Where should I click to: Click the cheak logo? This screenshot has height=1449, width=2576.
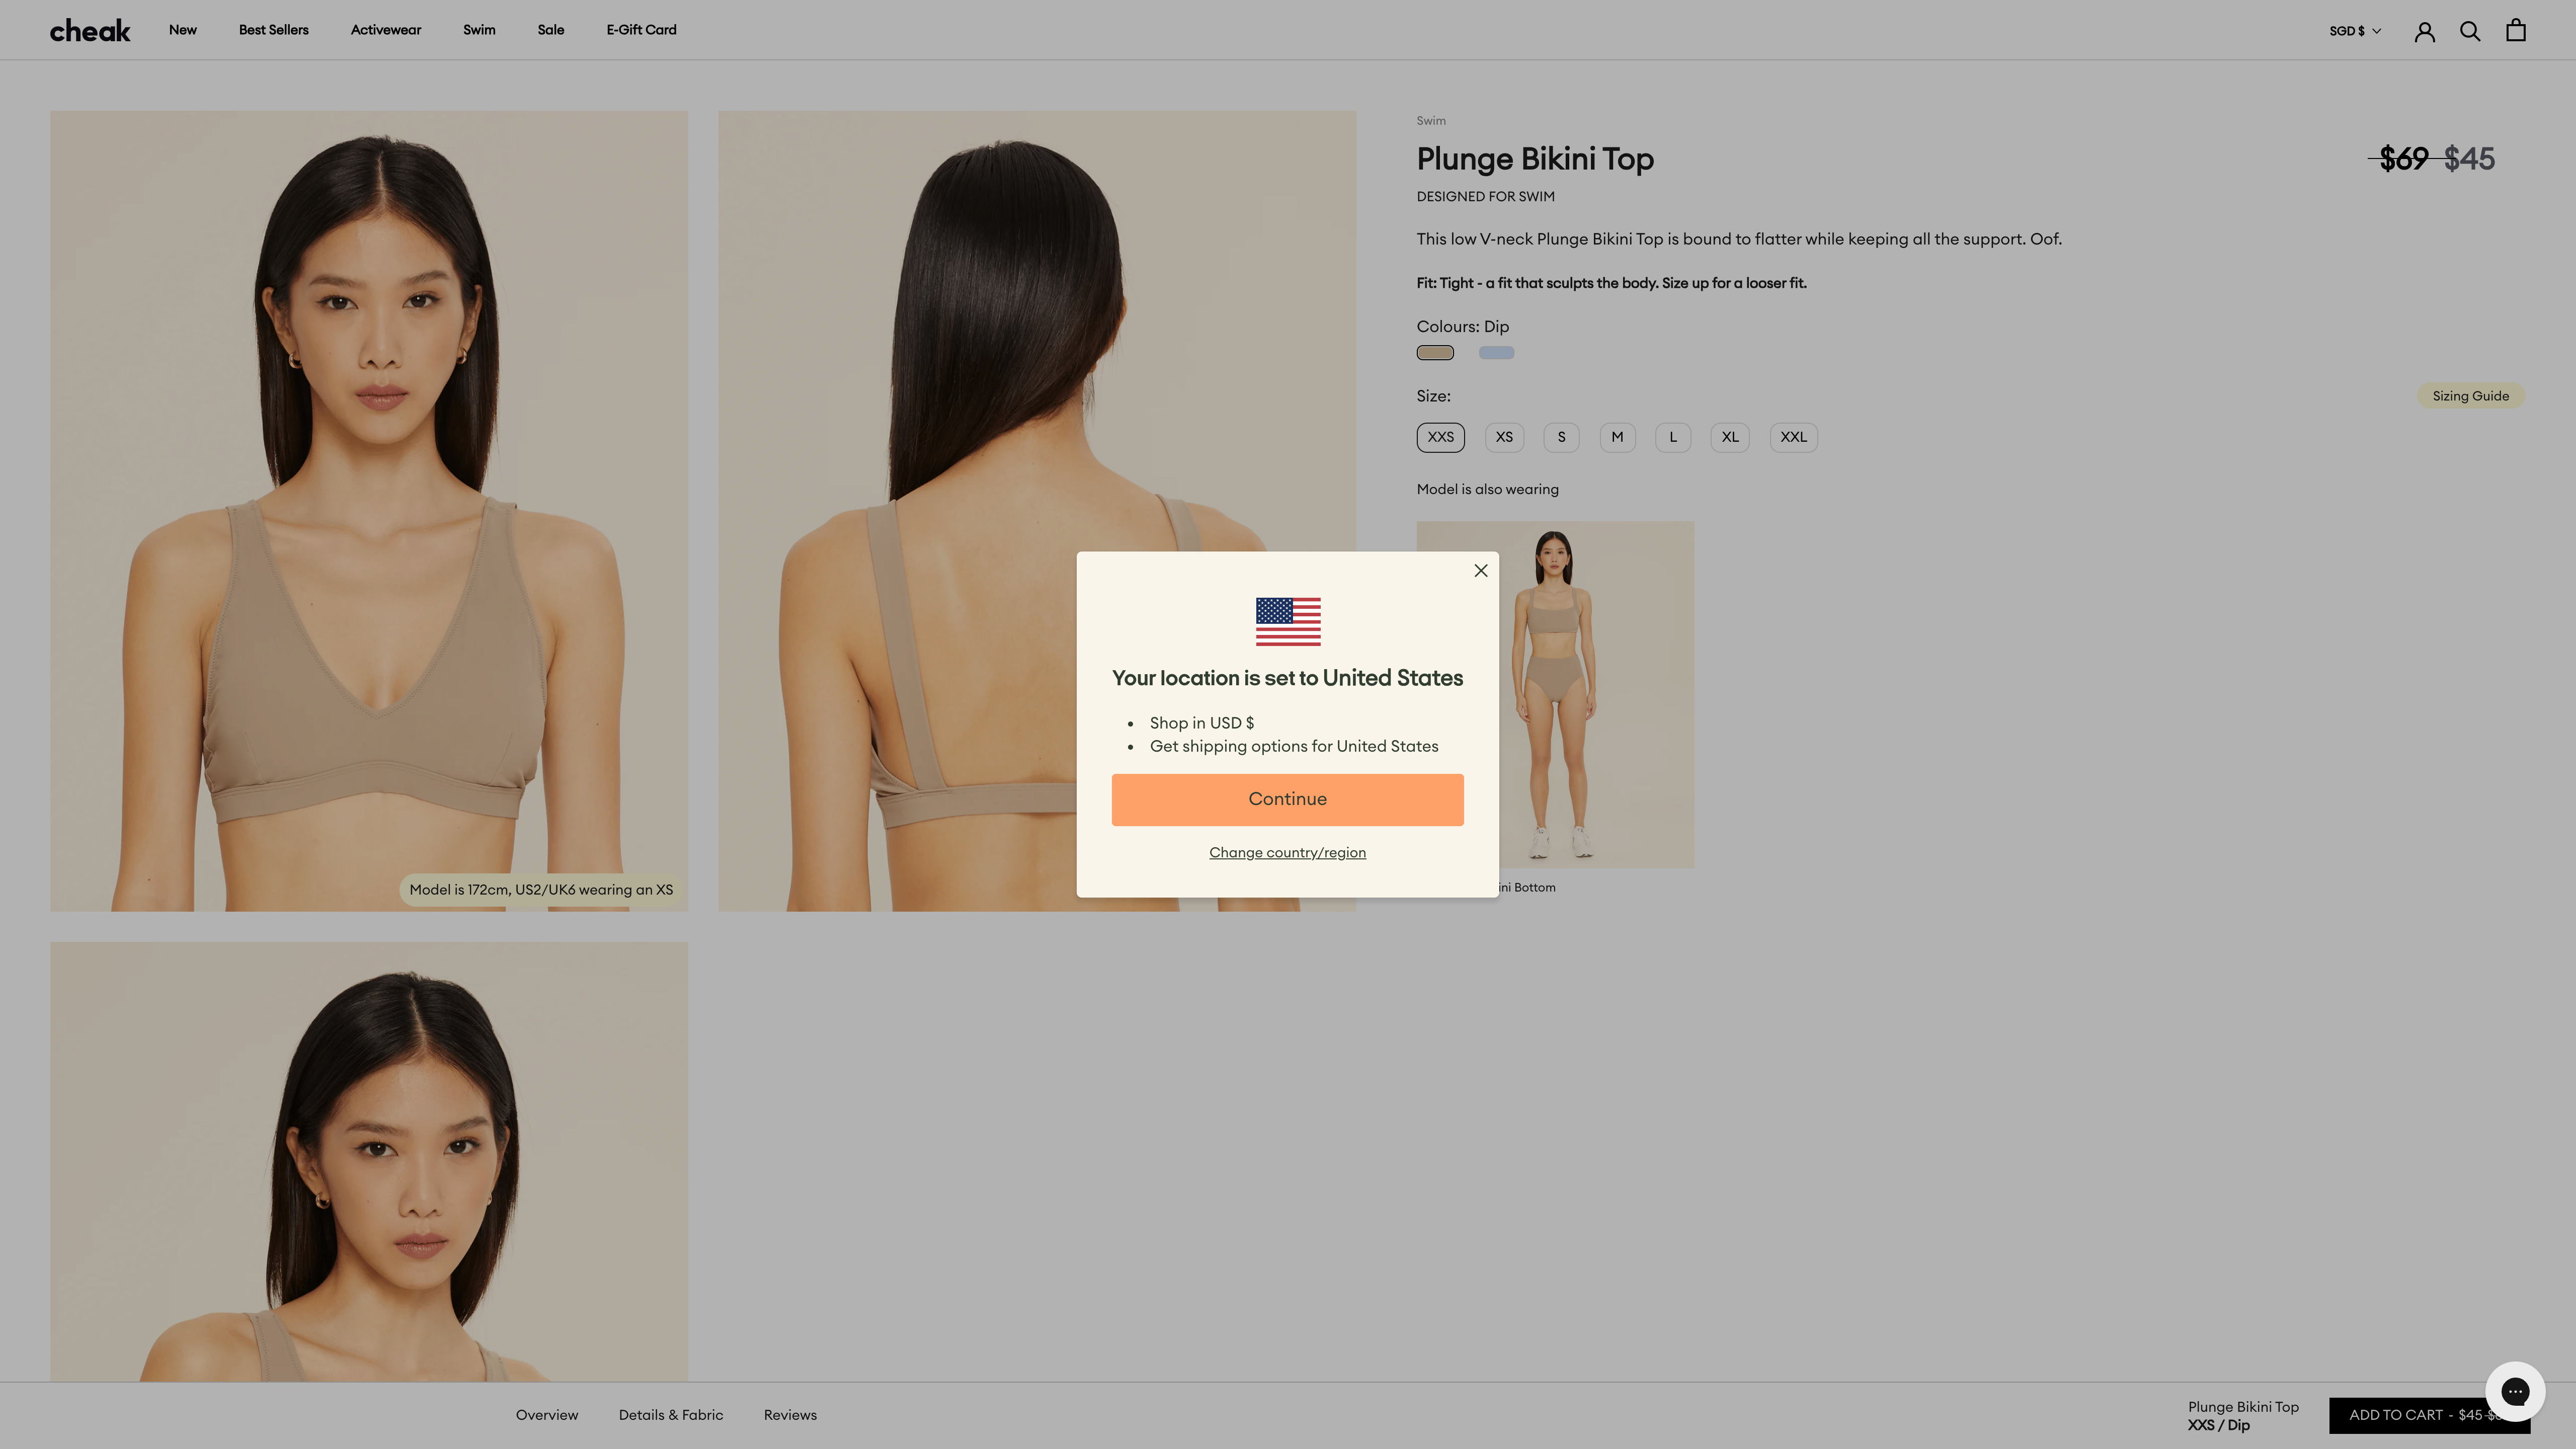click(x=90, y=31)
